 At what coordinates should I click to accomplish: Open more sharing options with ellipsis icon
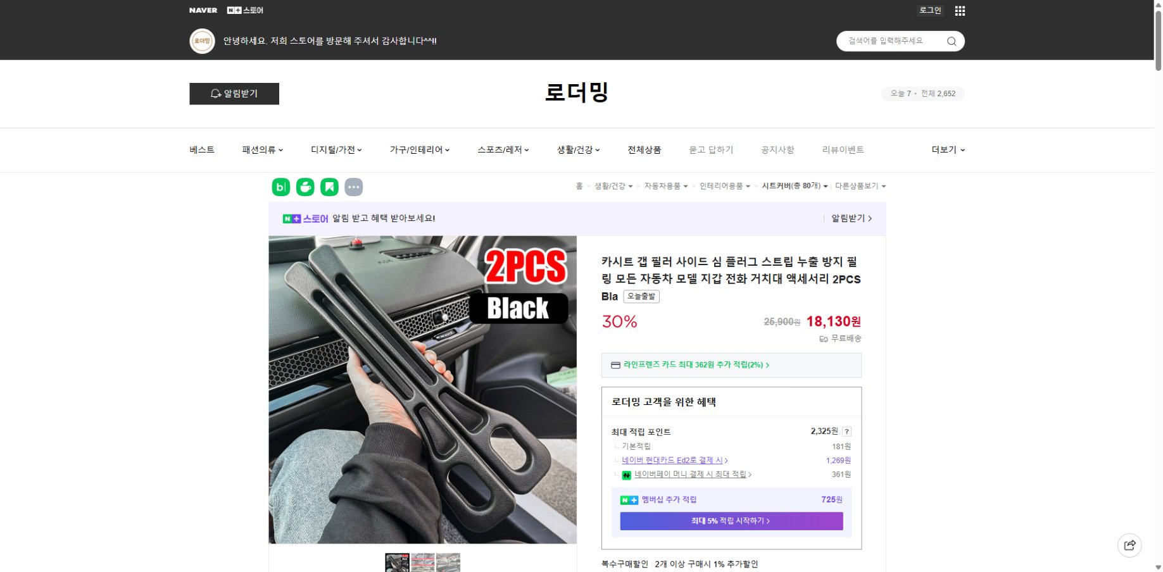coord(353,187)
